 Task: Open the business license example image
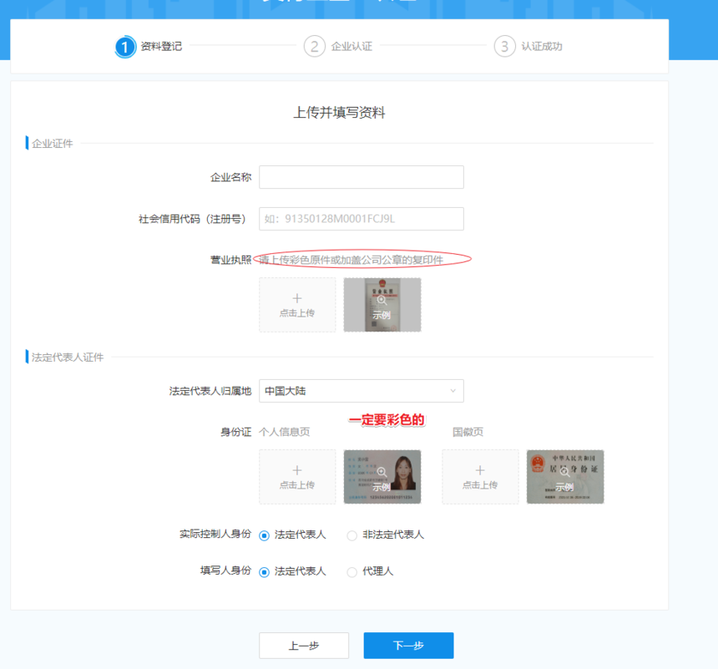pos(382,305)
